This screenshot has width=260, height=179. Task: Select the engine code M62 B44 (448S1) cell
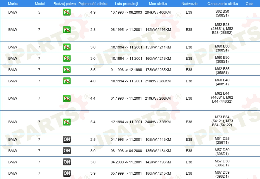(222, 97)
